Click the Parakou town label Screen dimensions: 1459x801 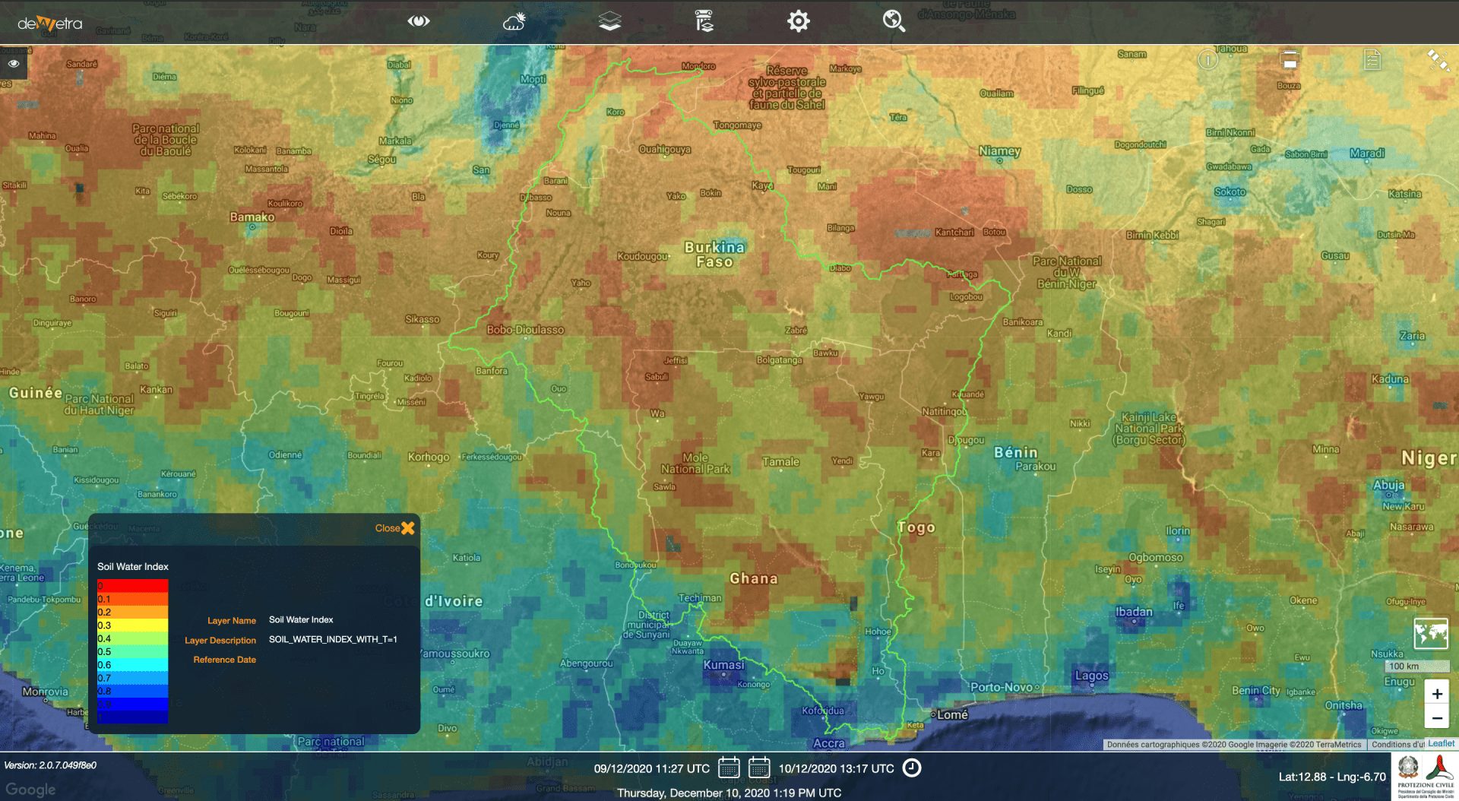[x=1035, y=467]
